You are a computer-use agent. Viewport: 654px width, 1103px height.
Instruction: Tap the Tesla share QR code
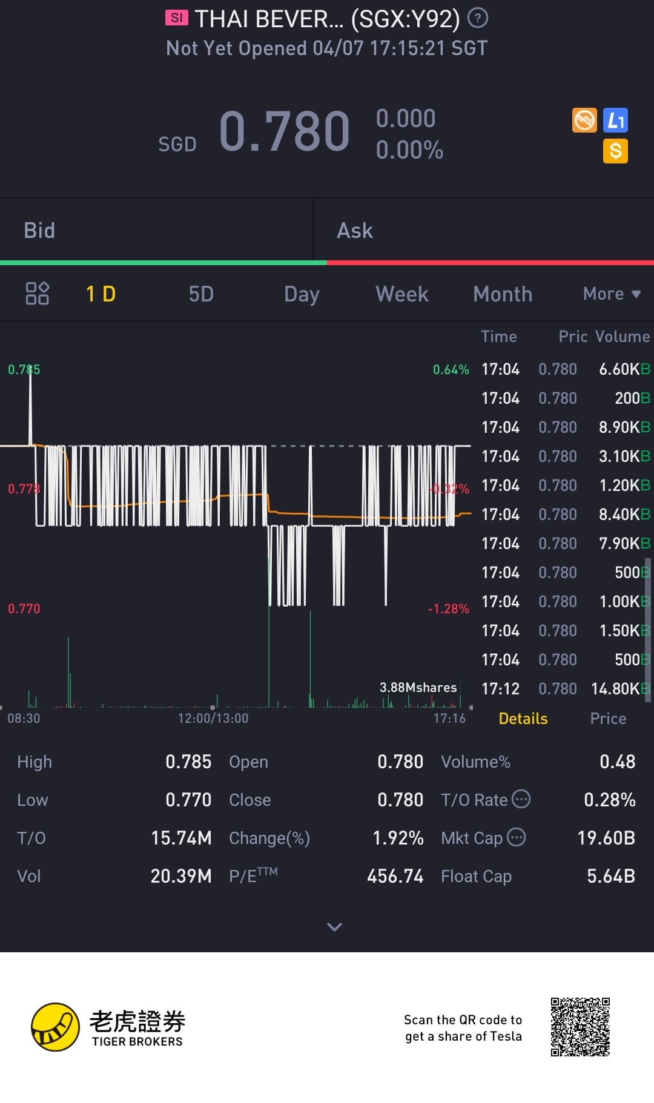[580, 1027]
